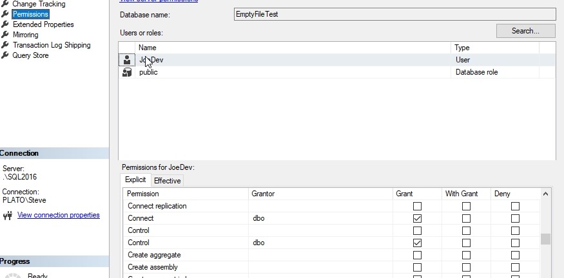Switch to the Effective tab
This screenshot has width=564, height=278.
pyautogui.click(x=168, y=181)
